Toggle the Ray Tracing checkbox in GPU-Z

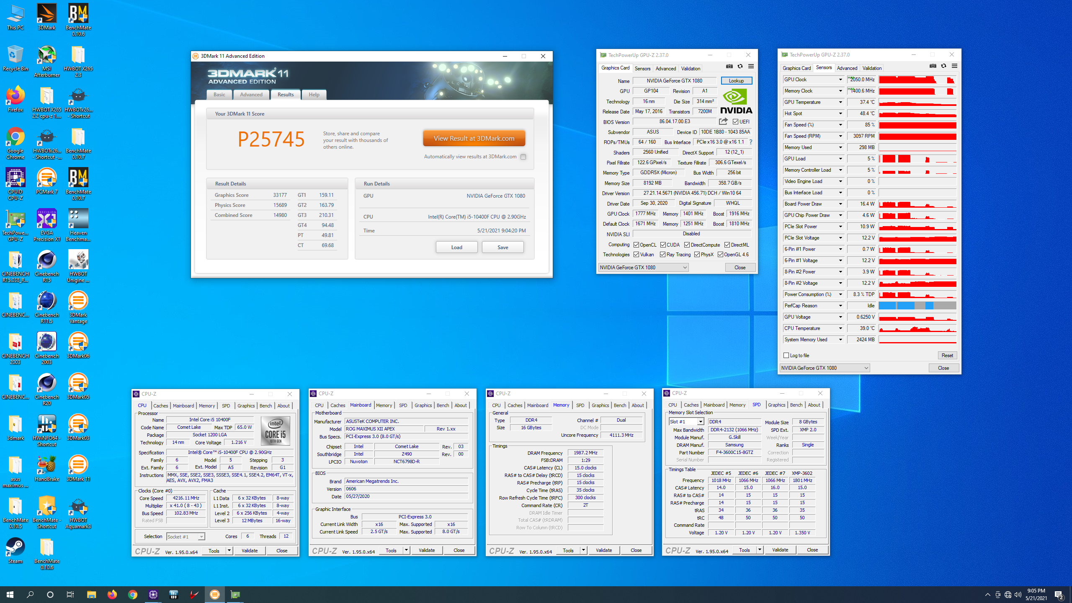coord(662,255)
